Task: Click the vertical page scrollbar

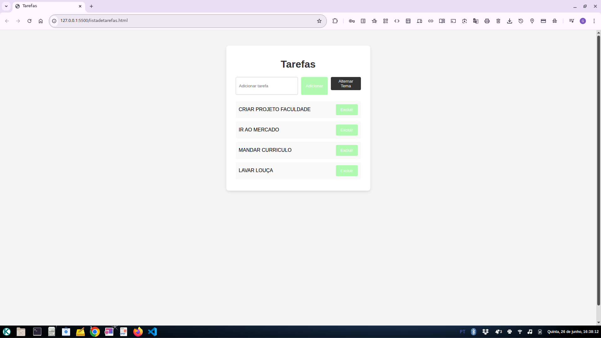Action: coord(598,171)
